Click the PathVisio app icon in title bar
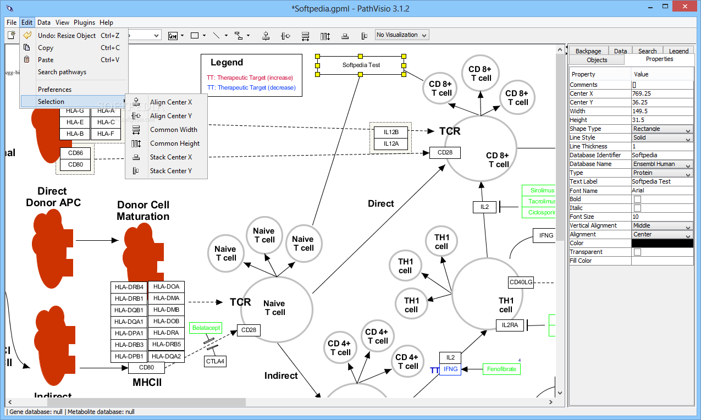Screen dimensions: 701x420 9,8
